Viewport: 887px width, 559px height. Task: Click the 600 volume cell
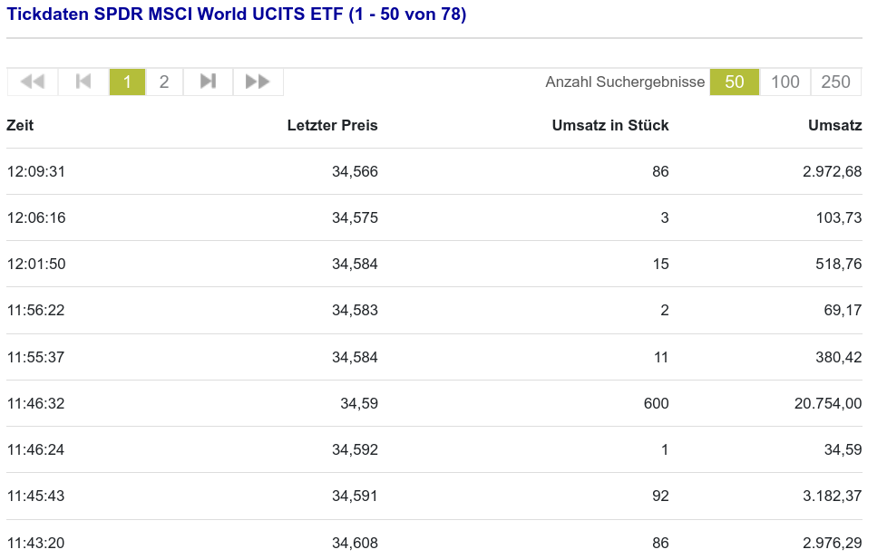(x=657, y=403)
